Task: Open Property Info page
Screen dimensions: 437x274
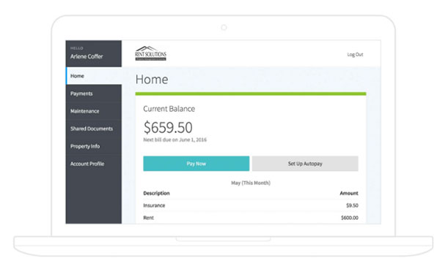Action: tap(94, 146)
